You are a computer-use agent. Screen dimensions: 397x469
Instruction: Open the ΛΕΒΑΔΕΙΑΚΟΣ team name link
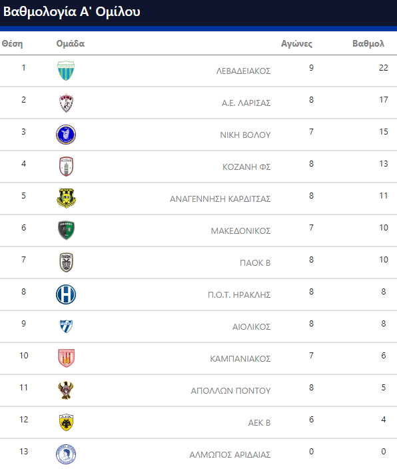243,71
